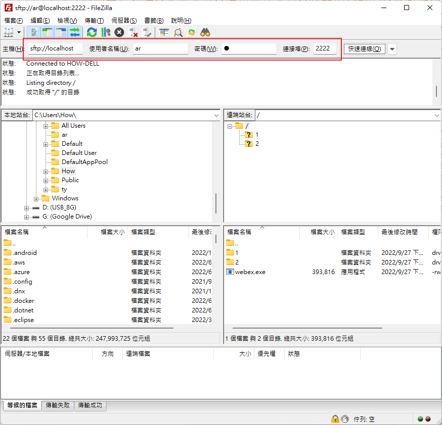Toggle synchronized browsing
Viewport: 442px width, 425px height.
click(x=192, y=33)
